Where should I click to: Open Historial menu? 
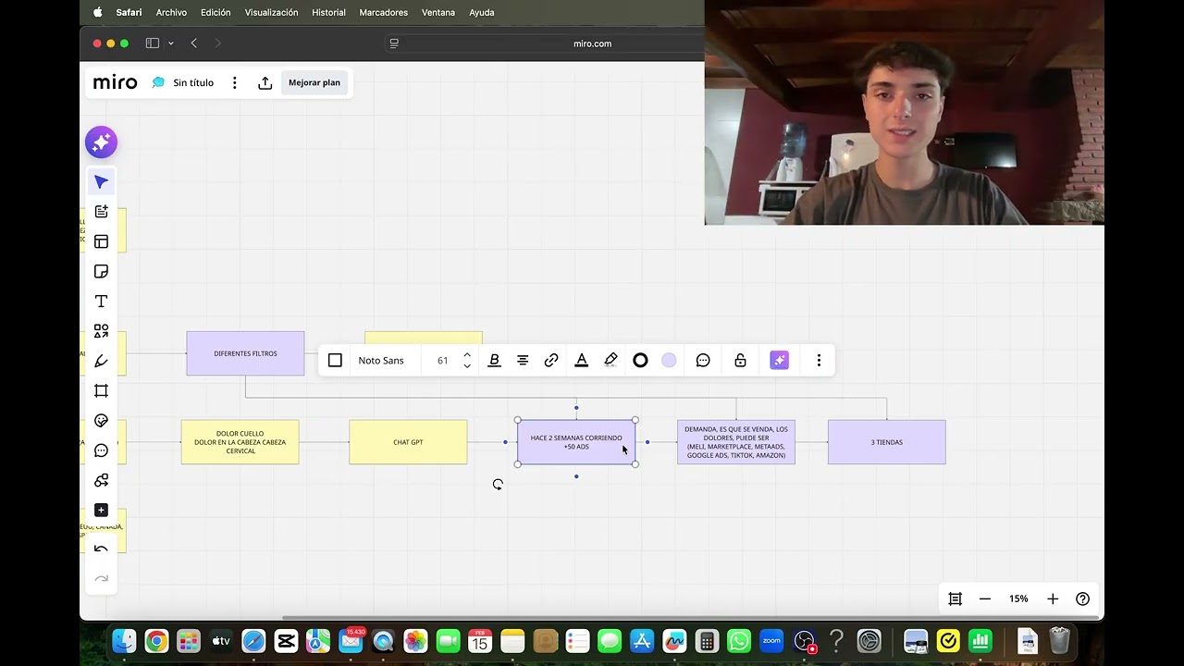pos(328,12)
